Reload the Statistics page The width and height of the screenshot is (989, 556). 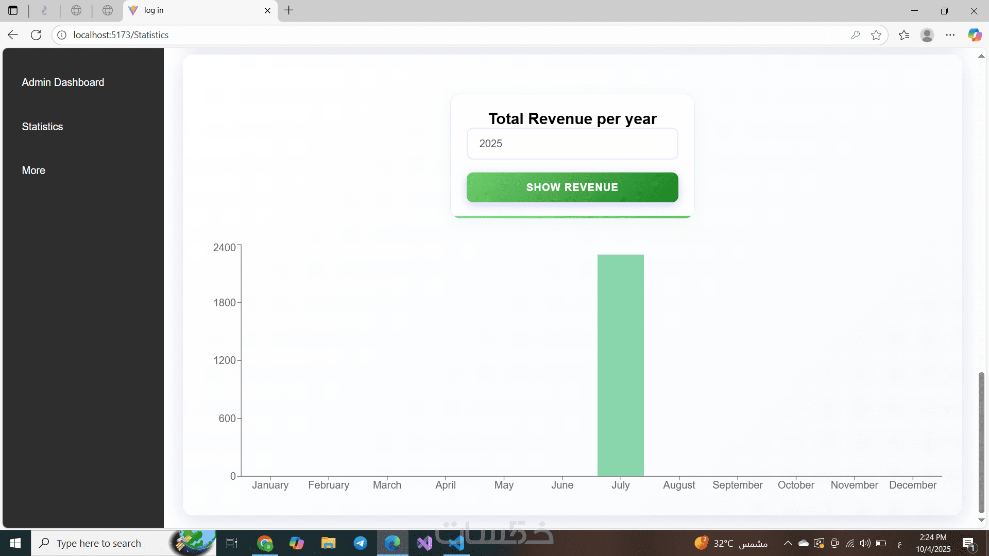click(36, 35)
